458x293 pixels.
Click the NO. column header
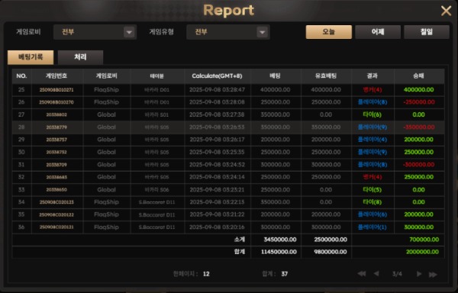[21, 76]
